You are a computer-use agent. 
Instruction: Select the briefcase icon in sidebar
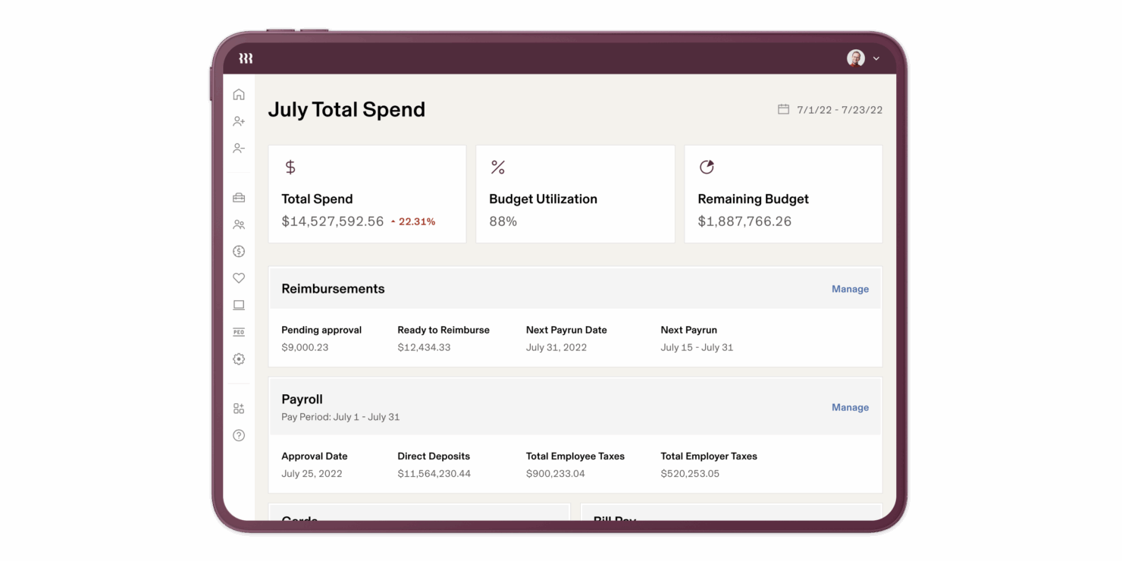coord(239,198)
